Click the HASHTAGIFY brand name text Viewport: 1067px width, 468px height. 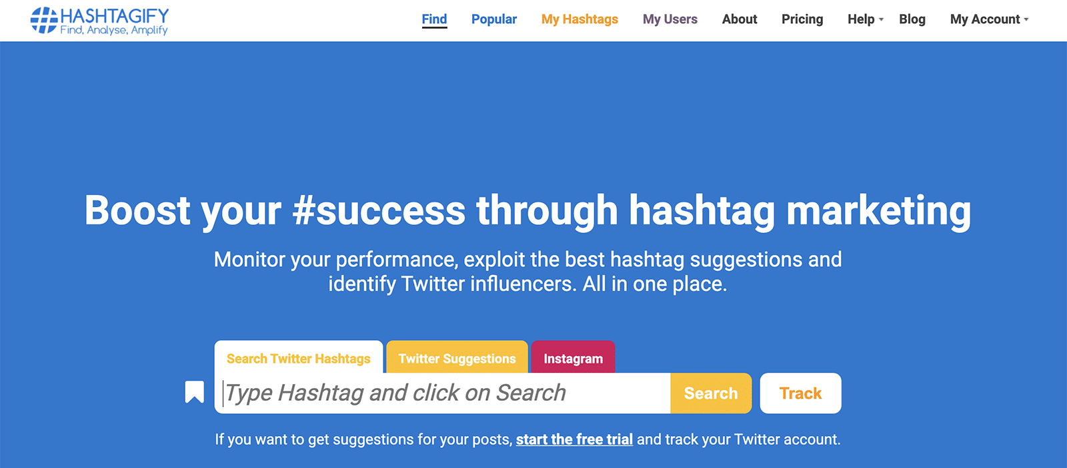tap(115, 16)
